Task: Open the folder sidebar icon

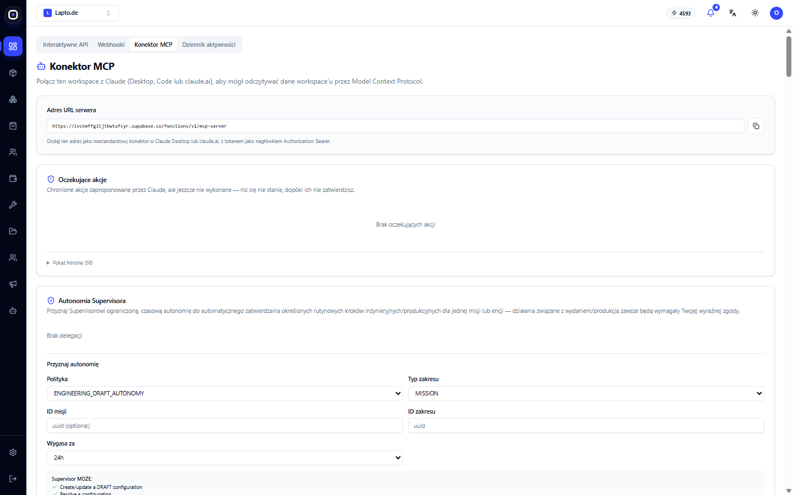Action: pos(13,232)
